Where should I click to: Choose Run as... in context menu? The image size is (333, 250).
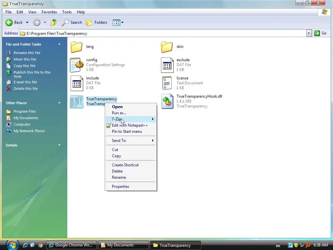[x=131, y=113]
